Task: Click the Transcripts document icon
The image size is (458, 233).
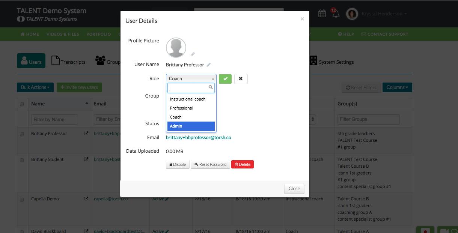Action: pyautogui.click(x=56, y=61)
